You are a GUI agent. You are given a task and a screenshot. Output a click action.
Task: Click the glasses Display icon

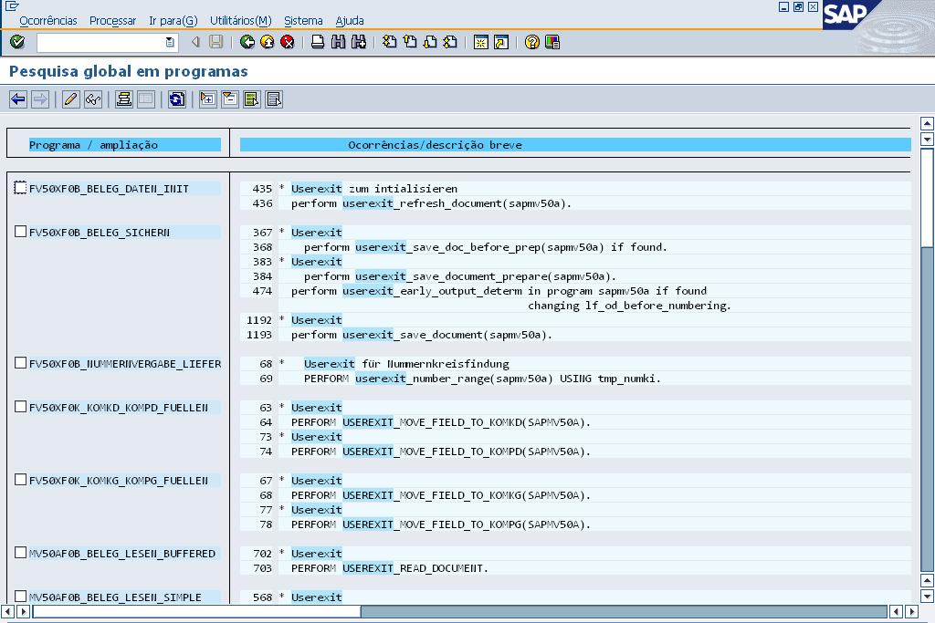92,99
